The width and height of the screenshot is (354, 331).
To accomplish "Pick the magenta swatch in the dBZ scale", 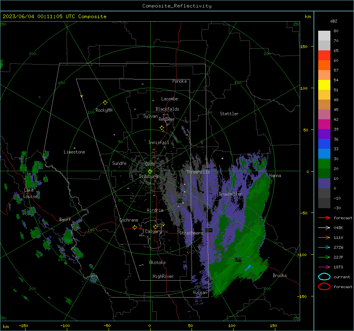I will pos(324,124).
